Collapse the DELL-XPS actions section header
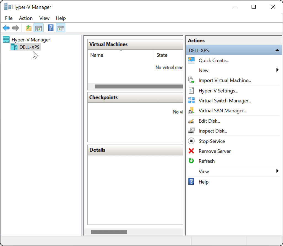283x246 pixels. tap(277, 51)
